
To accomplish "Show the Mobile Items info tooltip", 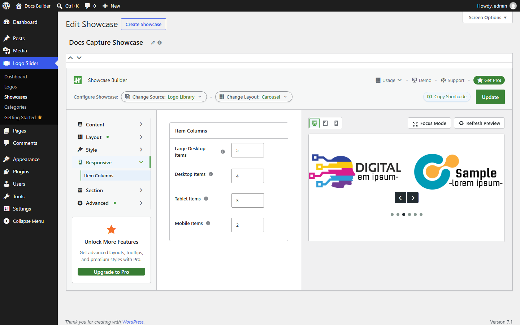I will [208, 223].
